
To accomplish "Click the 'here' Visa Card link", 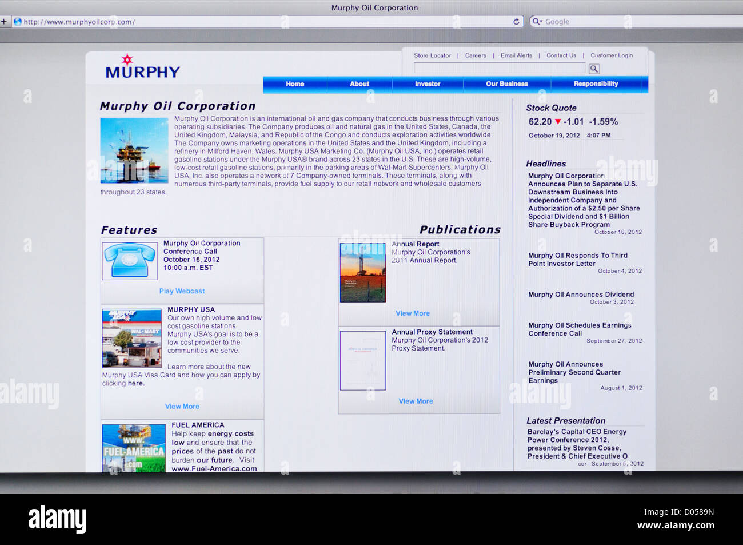I will point(135,384).
